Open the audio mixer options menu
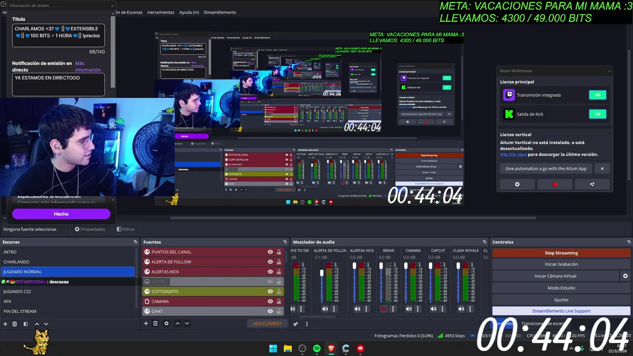The width and height of the screenshot is (633, 356). pos(307,324)
